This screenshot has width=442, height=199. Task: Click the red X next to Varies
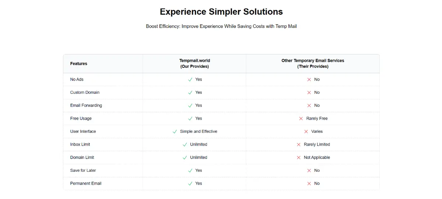point(306,132)
